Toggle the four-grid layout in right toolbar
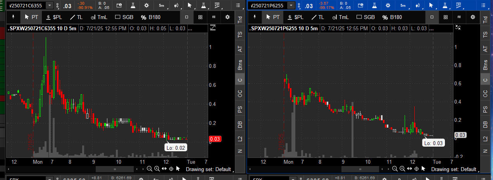Screen dimensions: 493x180 pyautogui.click(x=446, y=17)
